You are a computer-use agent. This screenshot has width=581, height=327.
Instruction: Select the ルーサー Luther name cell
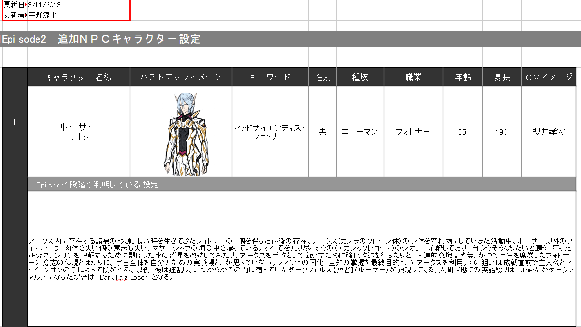pyautogui.click(x=79, y=132)
